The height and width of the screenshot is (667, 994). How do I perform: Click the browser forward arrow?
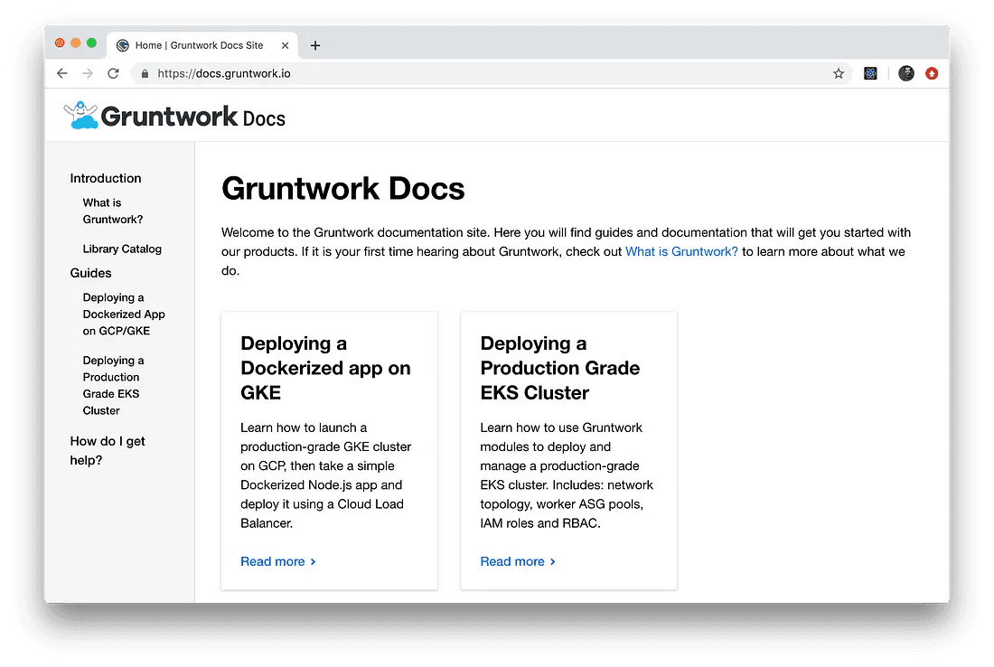pyautogui.click(x=88, y=73)
